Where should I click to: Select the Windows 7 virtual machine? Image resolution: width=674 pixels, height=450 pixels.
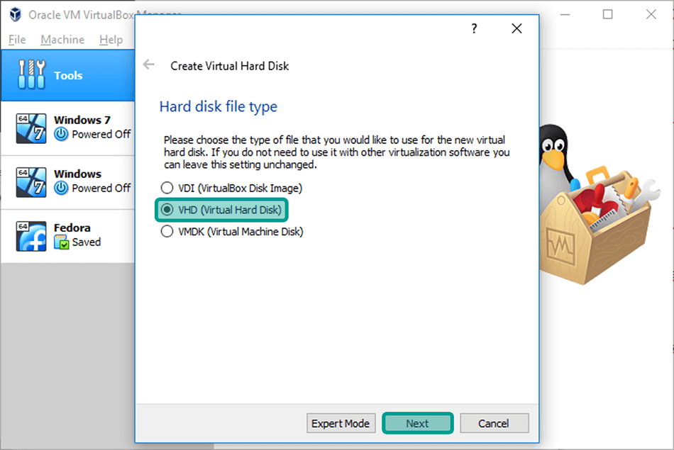[68, 128]
